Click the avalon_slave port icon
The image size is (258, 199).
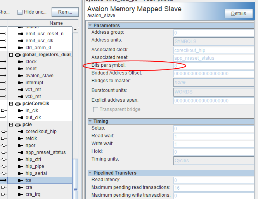(21, 76)
